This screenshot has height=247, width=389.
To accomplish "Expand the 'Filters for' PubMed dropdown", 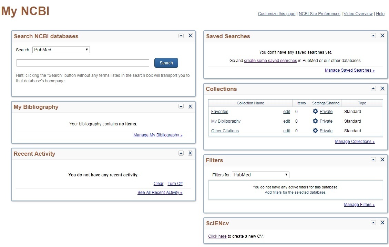I will [260, 175].
